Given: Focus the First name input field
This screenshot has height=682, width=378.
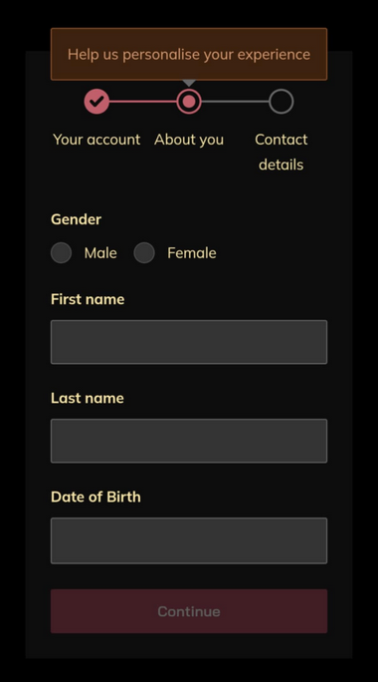Looking at the screenshot, I should point(189,342).
